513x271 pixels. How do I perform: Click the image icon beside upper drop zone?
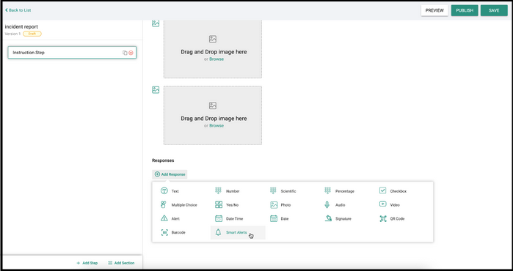156,23
